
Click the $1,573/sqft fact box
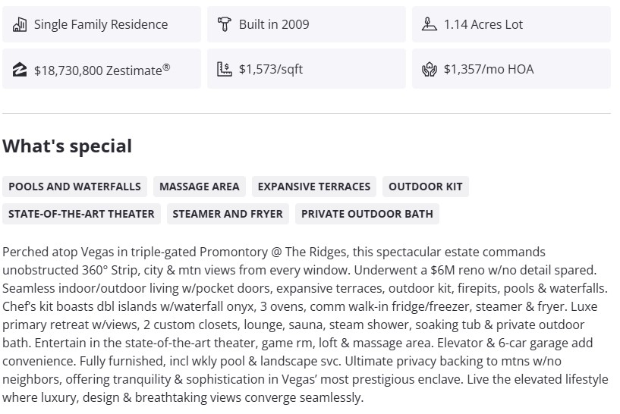pyautogui.click(x=307, y=69)
